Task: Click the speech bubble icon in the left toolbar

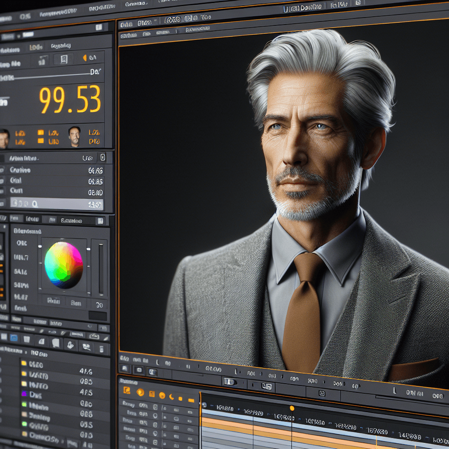Action: (x=55, y=342)
